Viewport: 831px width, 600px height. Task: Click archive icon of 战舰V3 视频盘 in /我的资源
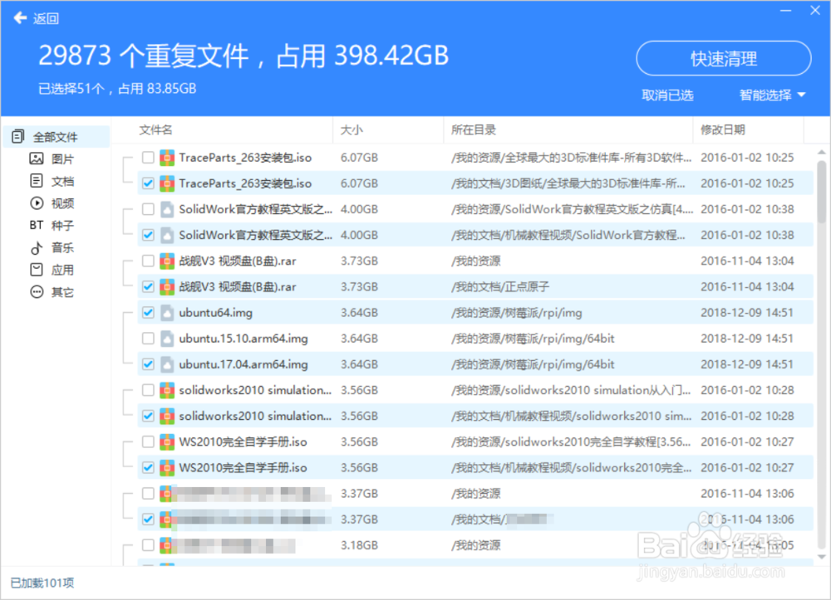click(x=167, y=261)
